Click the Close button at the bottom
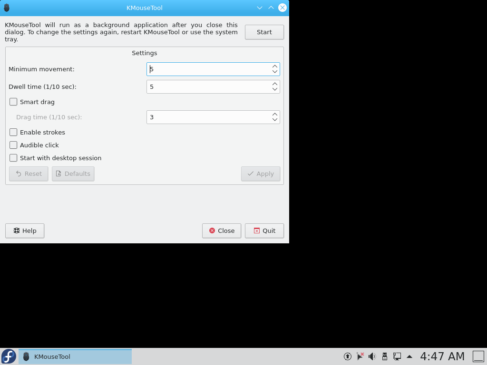 pos(222,231)
